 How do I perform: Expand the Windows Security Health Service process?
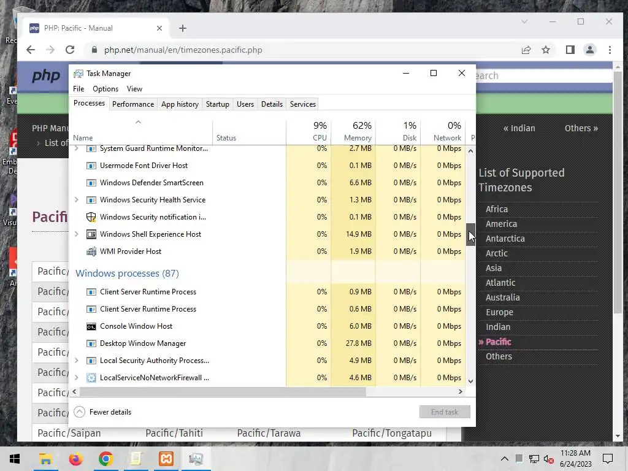[77, 200]
